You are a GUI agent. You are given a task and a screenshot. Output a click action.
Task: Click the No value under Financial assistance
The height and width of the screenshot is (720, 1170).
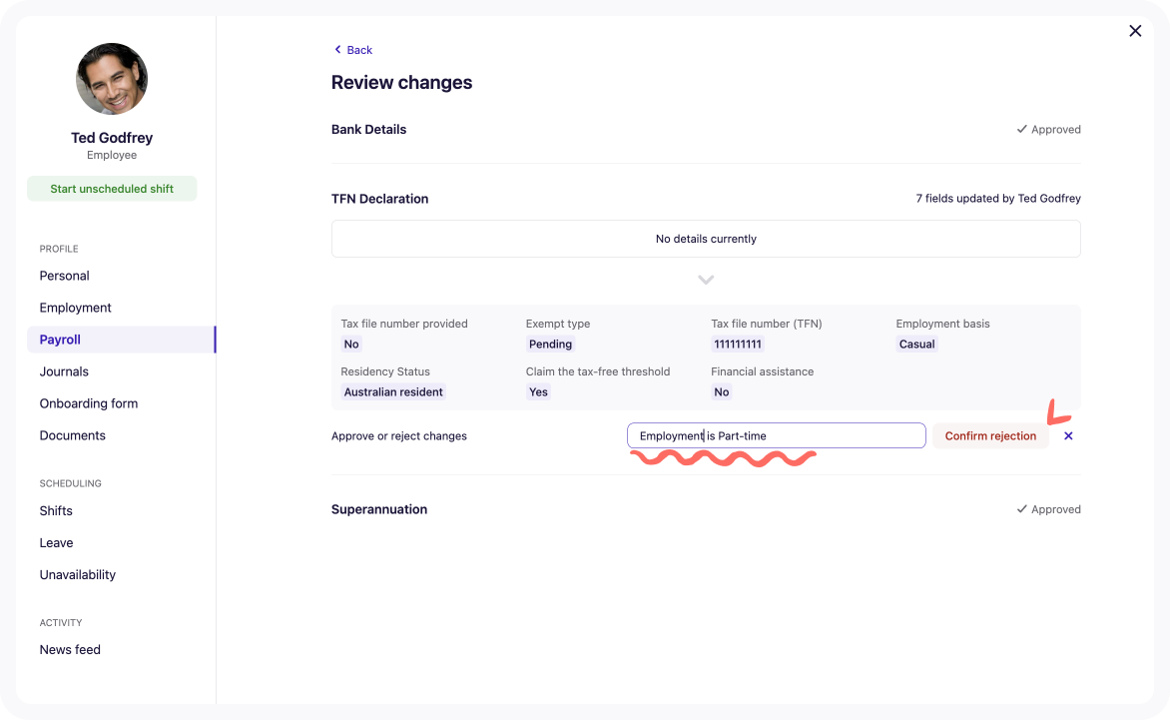click(722, 391)
